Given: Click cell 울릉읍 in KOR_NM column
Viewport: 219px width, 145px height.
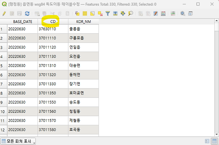Looking at the screenshot, I should click(84, 29).
